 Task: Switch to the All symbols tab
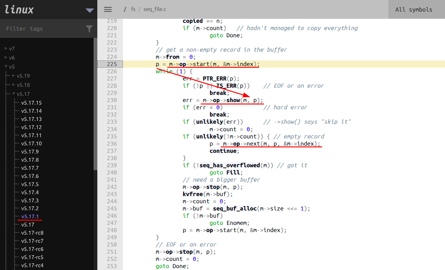point(413,9)
